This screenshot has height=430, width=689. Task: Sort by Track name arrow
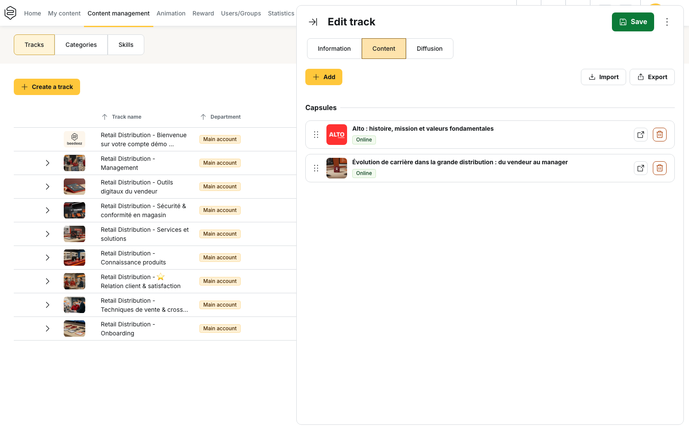coord(105,117)
